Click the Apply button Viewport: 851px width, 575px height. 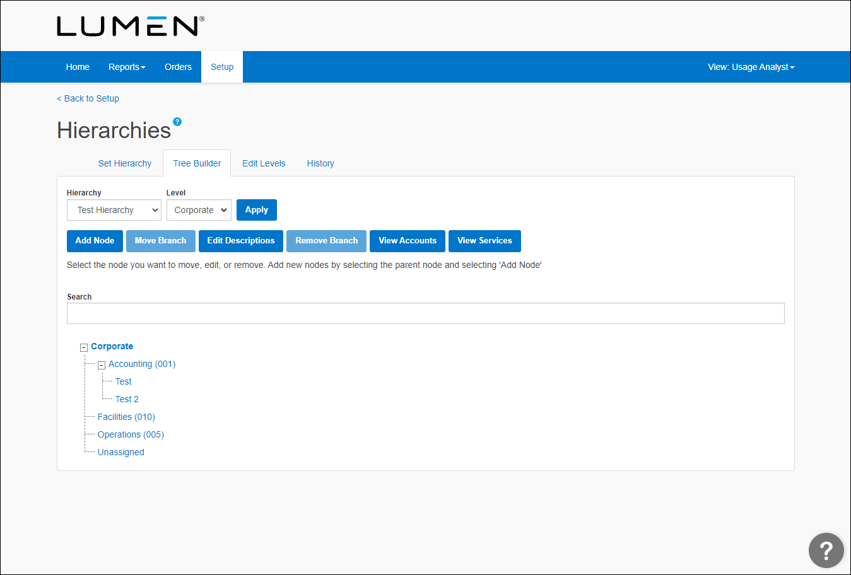pos(256,210)
